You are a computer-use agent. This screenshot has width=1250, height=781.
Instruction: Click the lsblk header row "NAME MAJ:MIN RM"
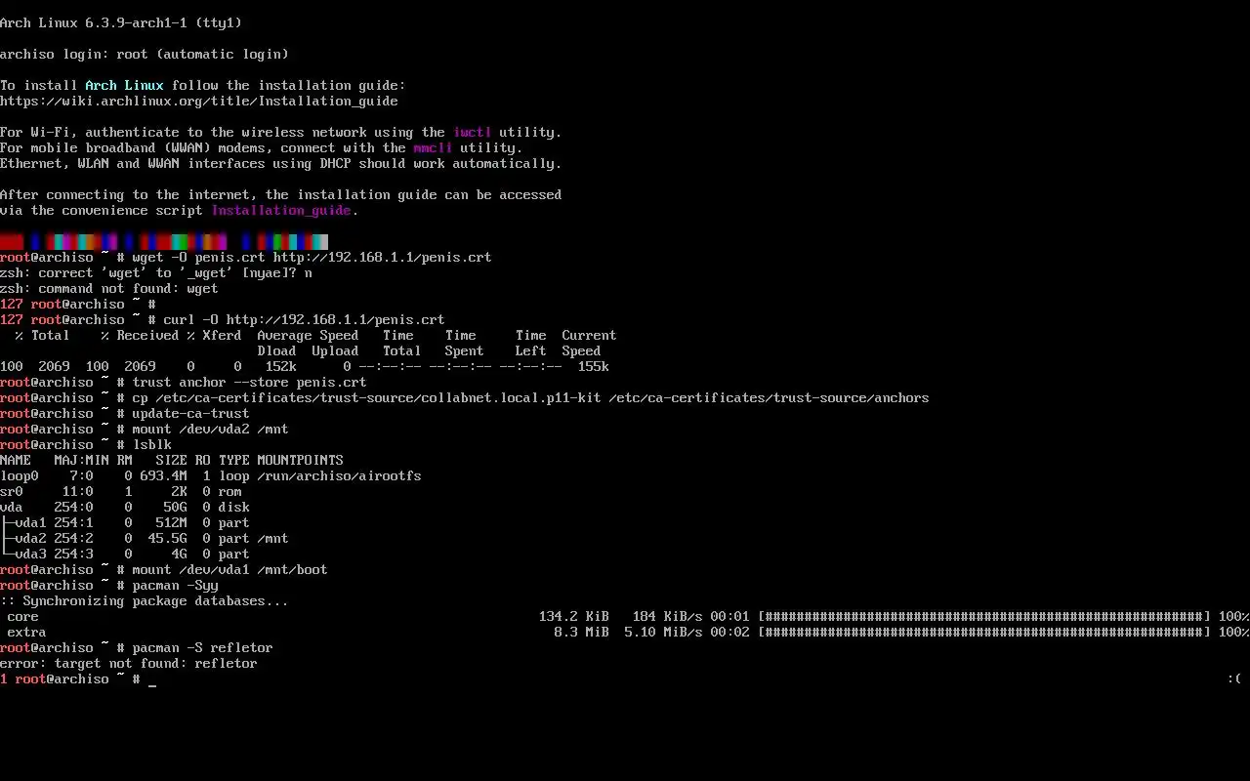(172, 460)
